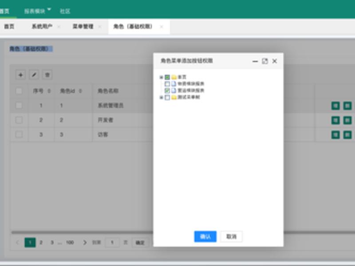Click the 开发者 role name cell
This screenshot has width=355, height=266.
[x=105, y=120]
